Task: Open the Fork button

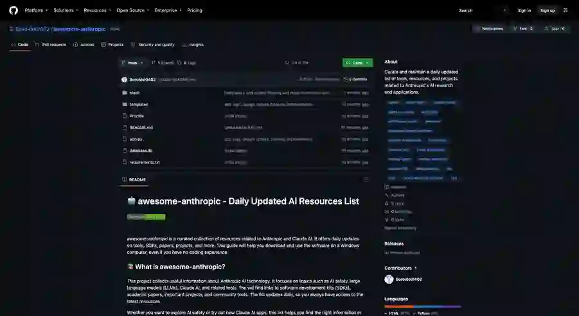Action: coord(523,29)
